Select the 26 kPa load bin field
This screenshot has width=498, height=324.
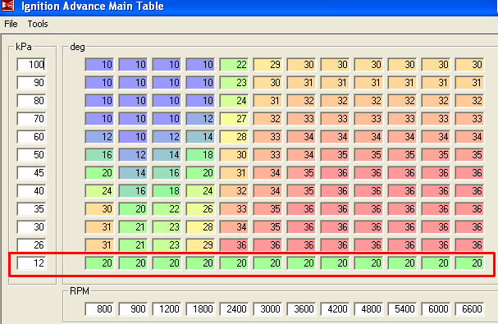click(31, 245)
